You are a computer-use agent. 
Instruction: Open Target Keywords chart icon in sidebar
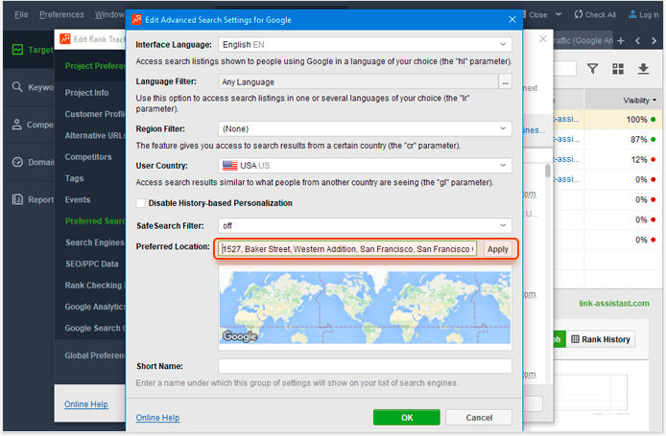pos(17,50)
